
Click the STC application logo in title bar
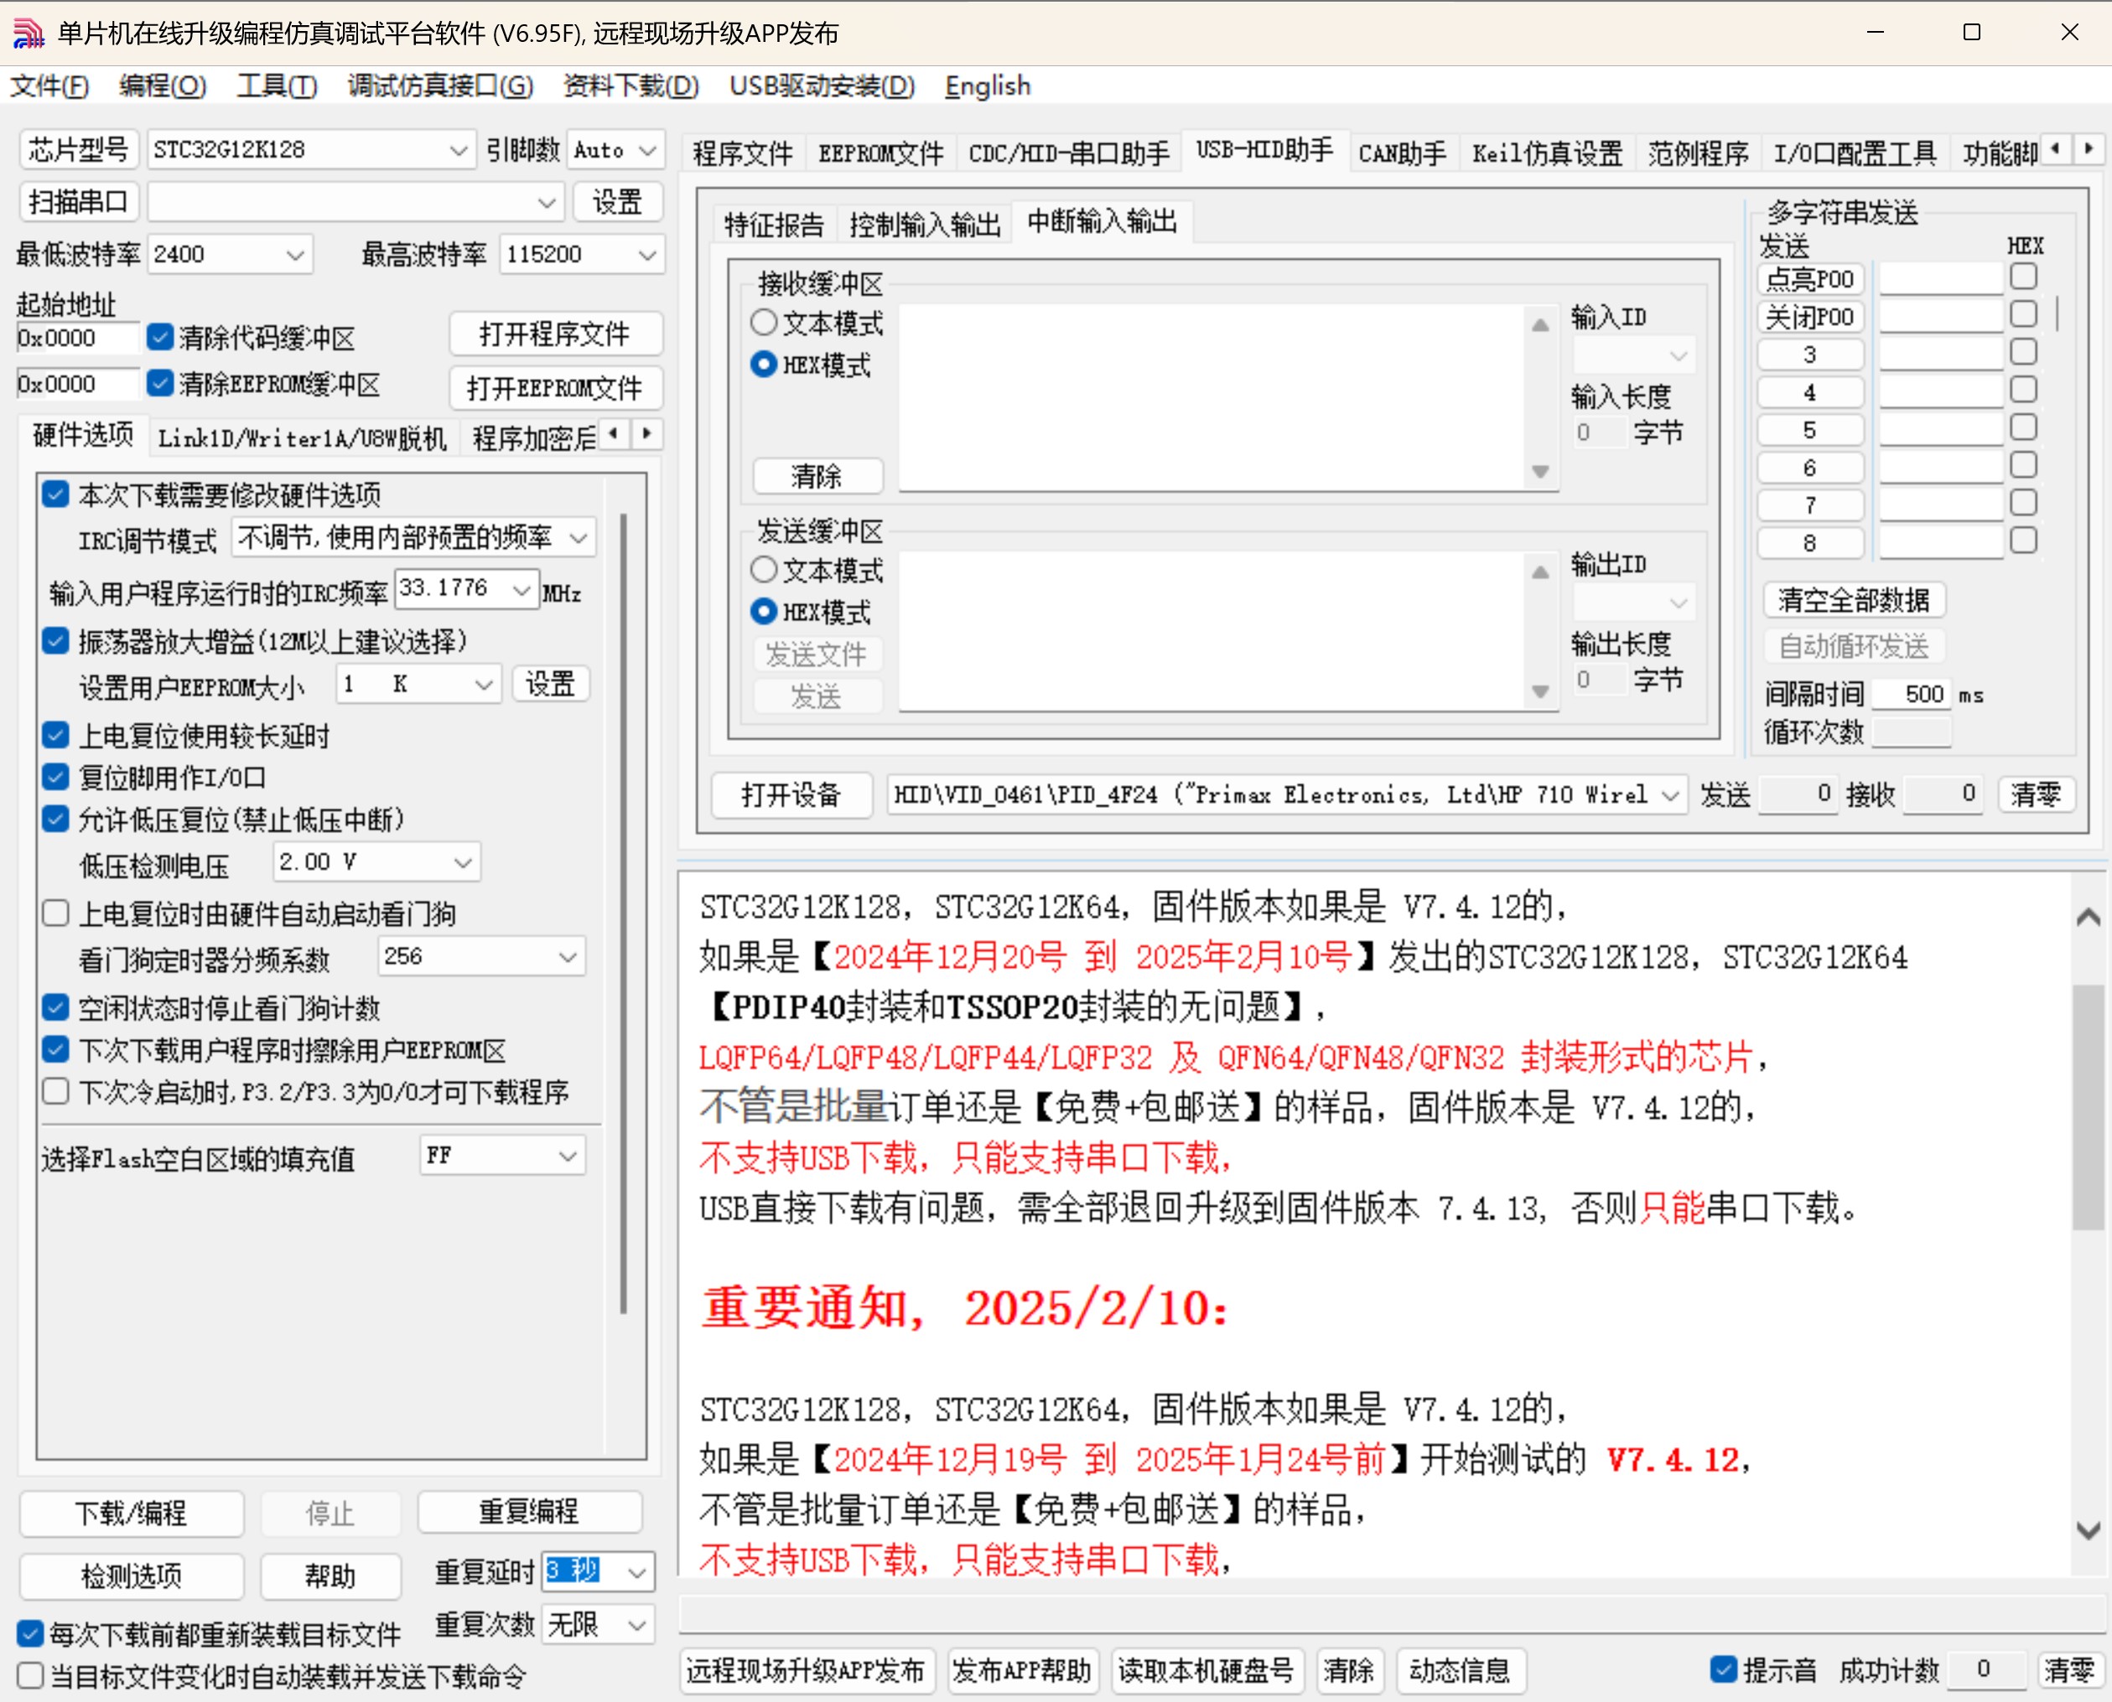(28, 33)
